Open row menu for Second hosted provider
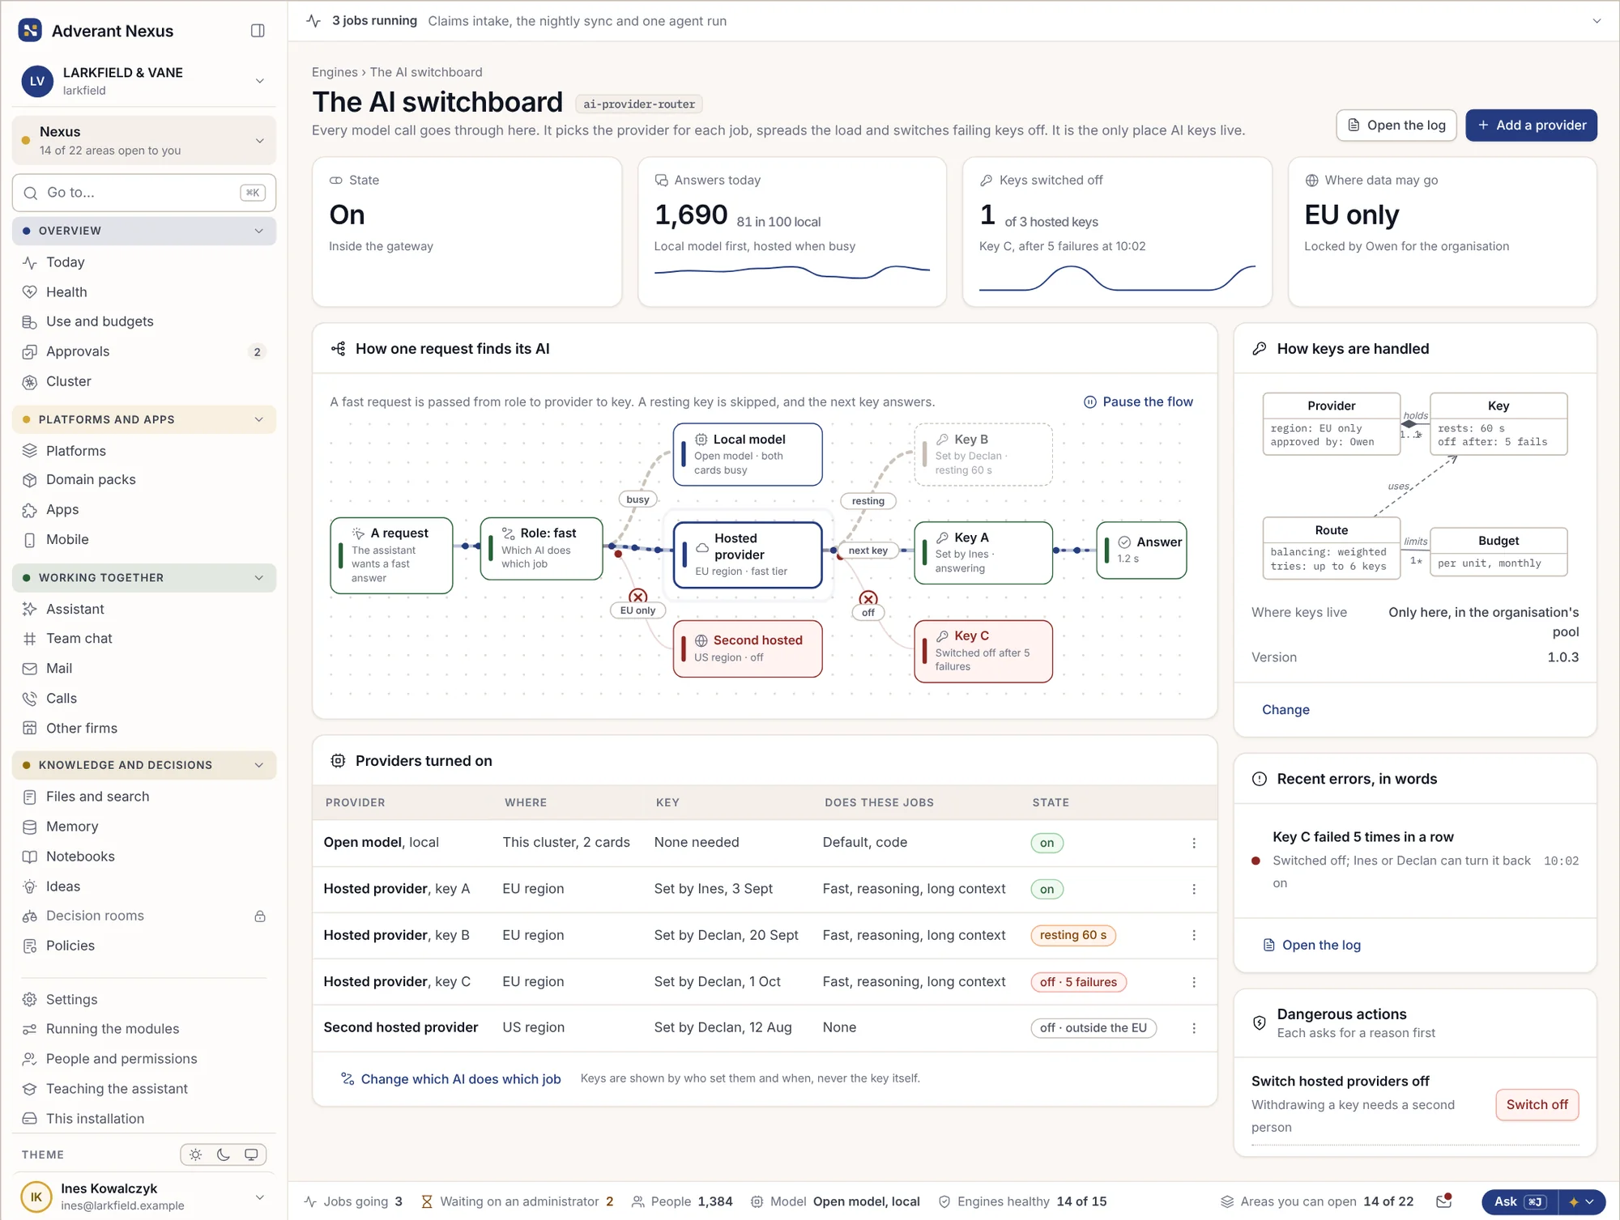This screenshot has height=1220, width=1620. tap(1193, 1028)
